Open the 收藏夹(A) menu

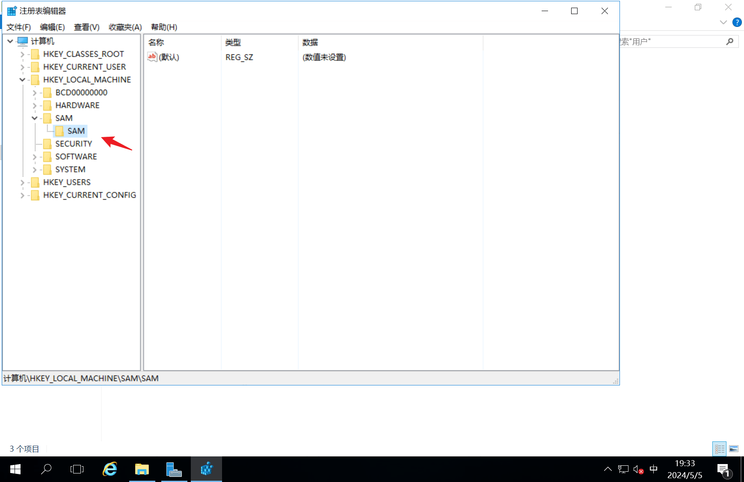(125, 27)
